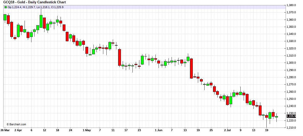
Task: Click the 1,360.0 price axis label
Action: pyautogui.click(x=291, y=20)
